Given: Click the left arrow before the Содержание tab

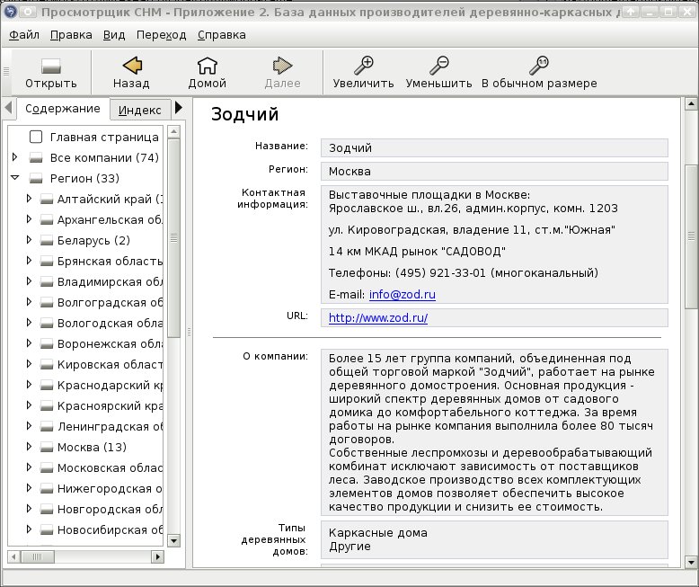Looking at the screenshot, I should coord(8,108).
